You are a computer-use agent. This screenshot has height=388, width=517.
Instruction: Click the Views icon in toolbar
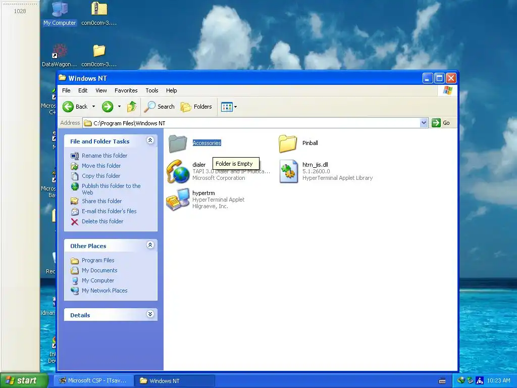(x=227, y=107)
